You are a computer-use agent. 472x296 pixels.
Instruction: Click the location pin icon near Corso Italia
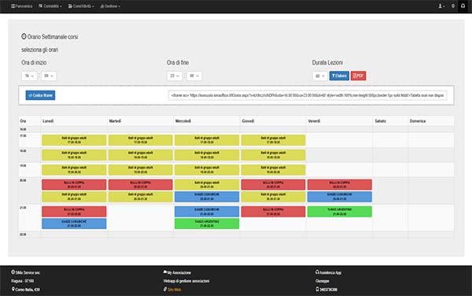[13, 289]
